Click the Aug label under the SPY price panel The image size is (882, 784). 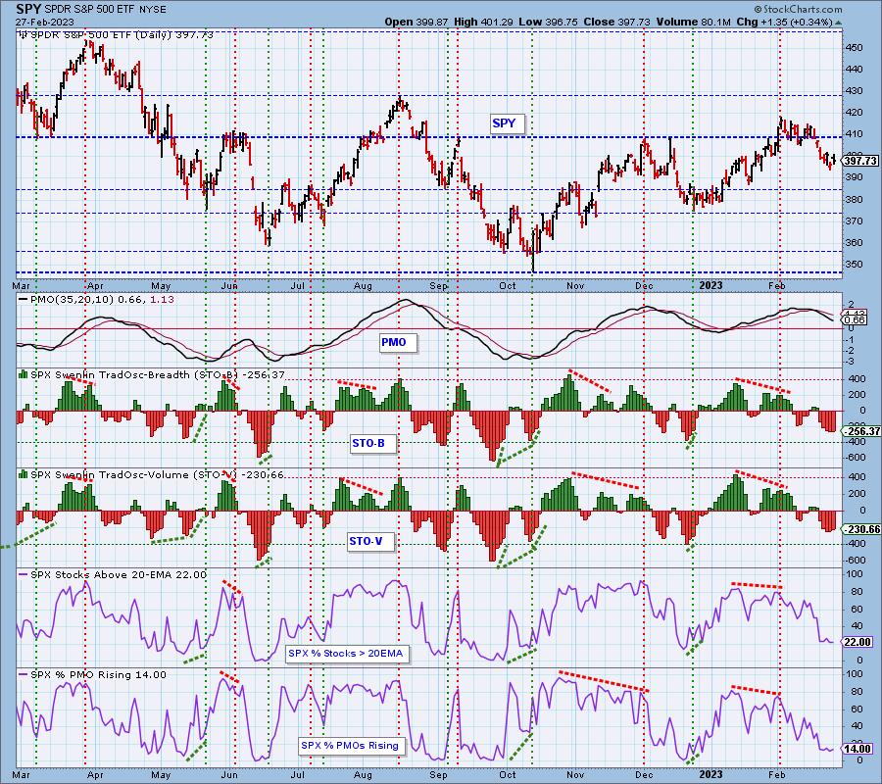(364, 286)
